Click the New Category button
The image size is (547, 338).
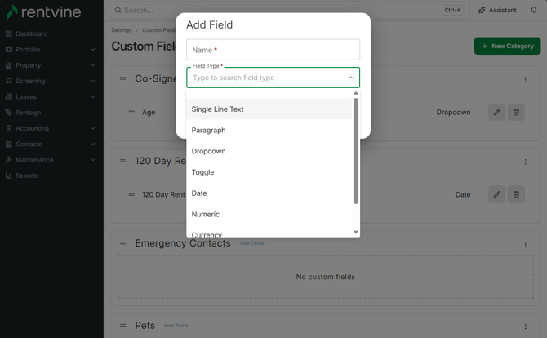pyautogui.click(x=507, y=46)
